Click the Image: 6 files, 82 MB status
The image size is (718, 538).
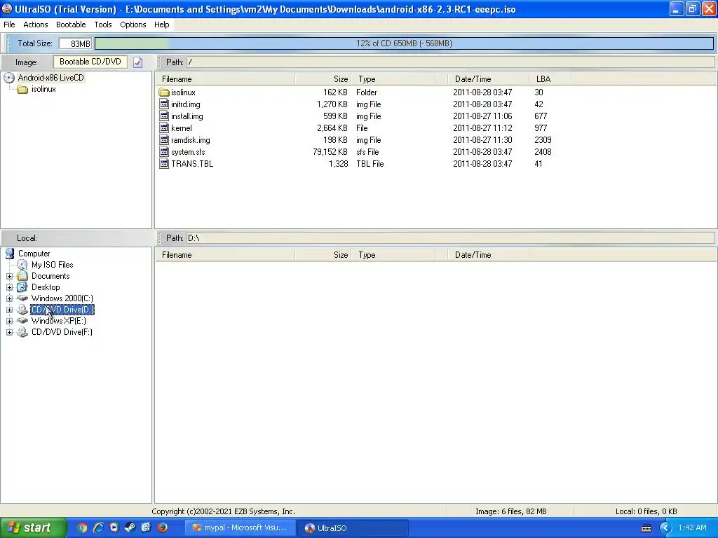click(x=510, y=511)
